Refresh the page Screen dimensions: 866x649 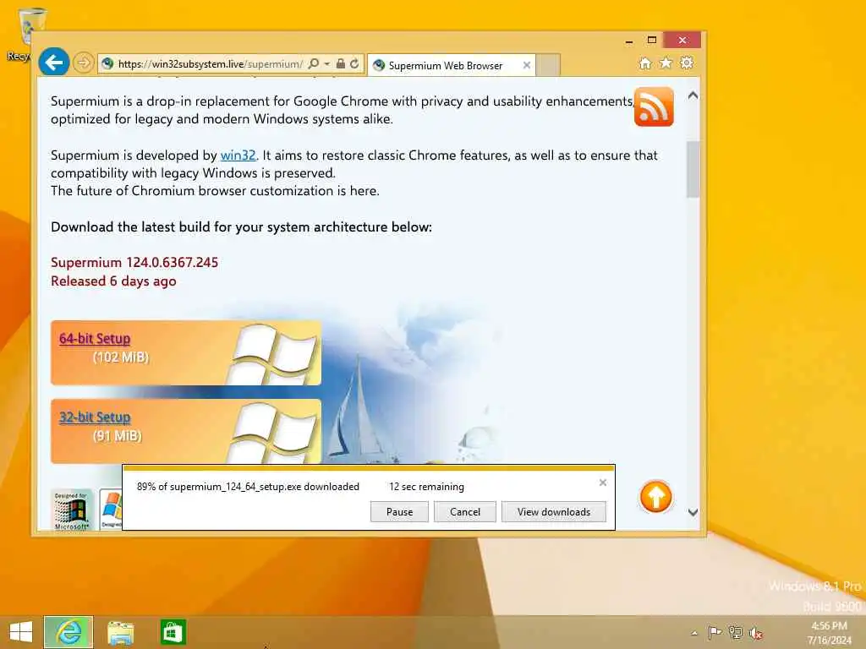click(354, 64)
